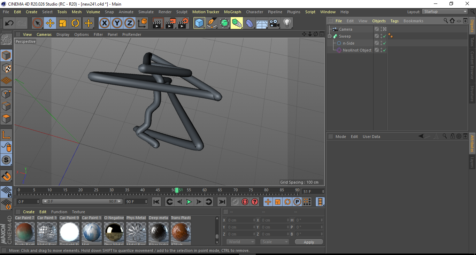This screenshot has height=255, width=476.
Task: Open Object Manager Tags menu
Action: (x=394, y=21)
